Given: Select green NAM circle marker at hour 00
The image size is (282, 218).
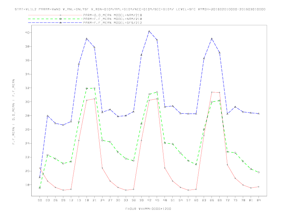Looking at the screenshot, I should 40,188.
